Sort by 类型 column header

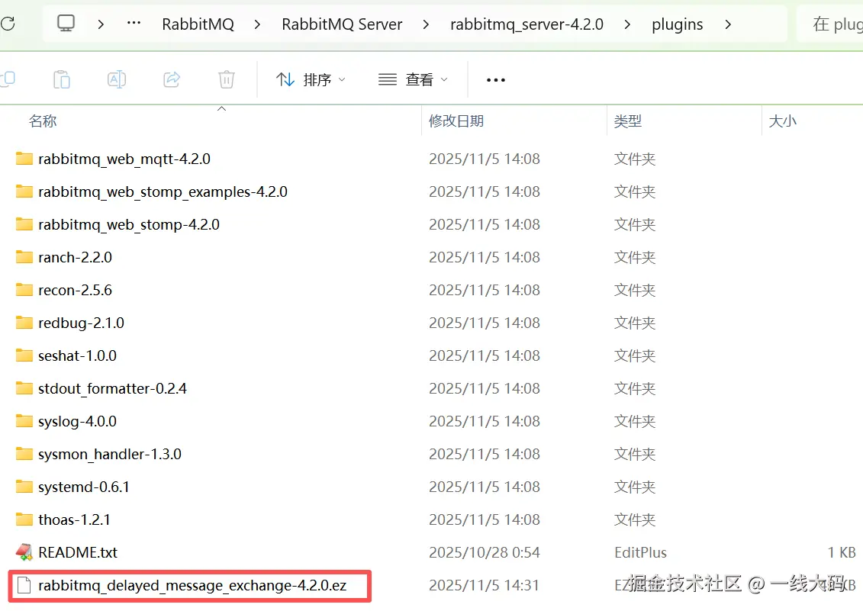point(628,121)
